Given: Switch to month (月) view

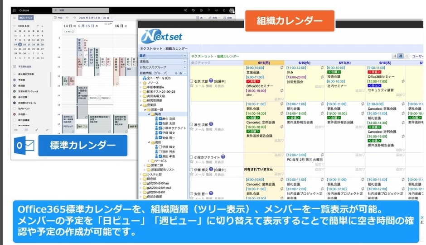Looking at the screenshot, I should point(406,56).
